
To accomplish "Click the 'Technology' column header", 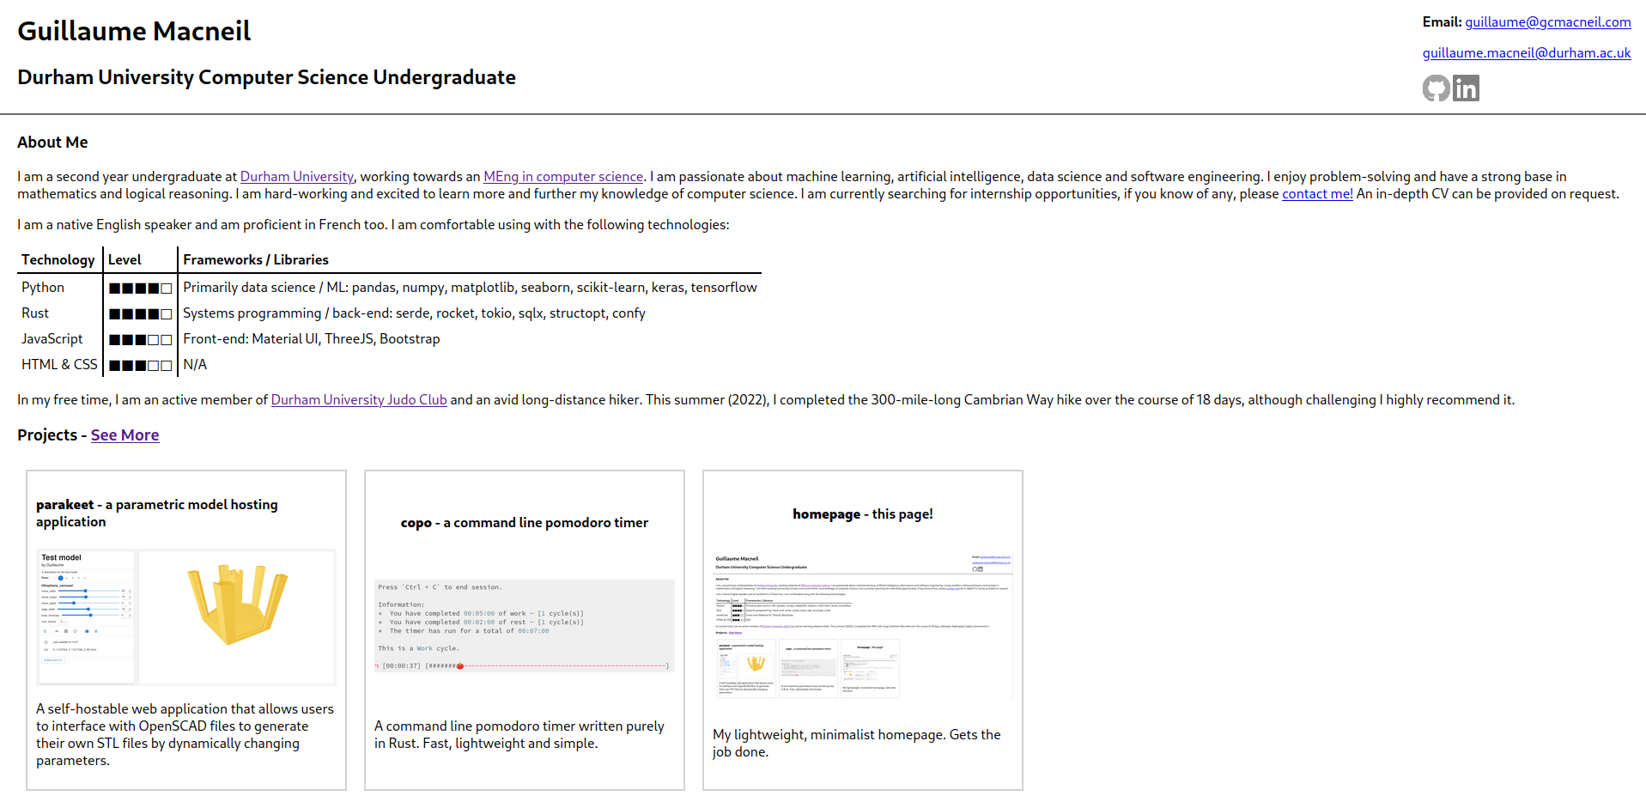I will [x=58, y=260].
